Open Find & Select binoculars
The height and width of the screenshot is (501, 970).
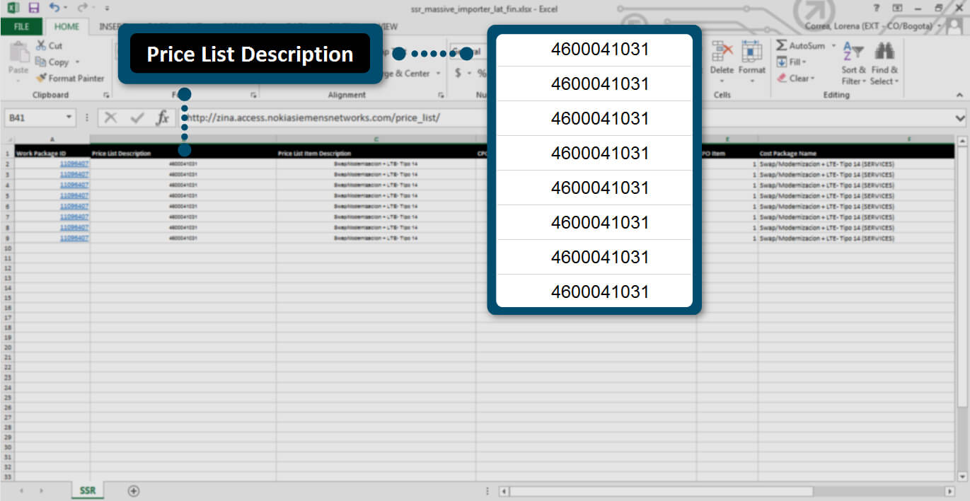(884, 63)
